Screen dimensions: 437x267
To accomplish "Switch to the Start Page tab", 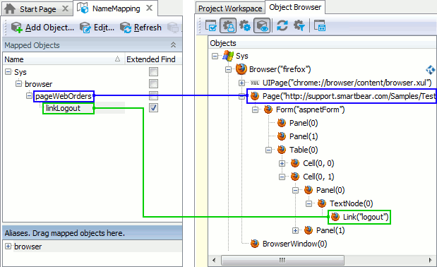I will coord(37,9).
